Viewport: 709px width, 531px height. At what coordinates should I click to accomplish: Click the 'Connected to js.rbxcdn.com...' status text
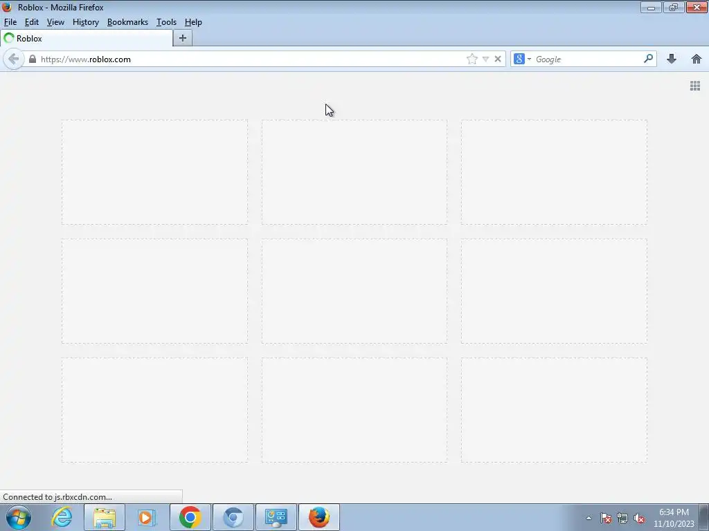click(x=57, y=497)
